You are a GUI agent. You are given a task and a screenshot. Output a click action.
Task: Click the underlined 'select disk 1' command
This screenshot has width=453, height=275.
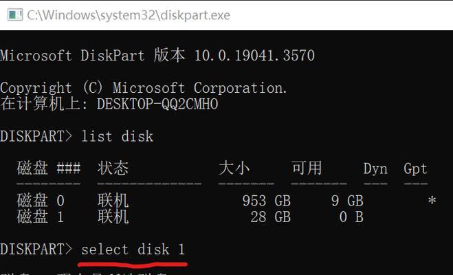click(x=133, y=250)
